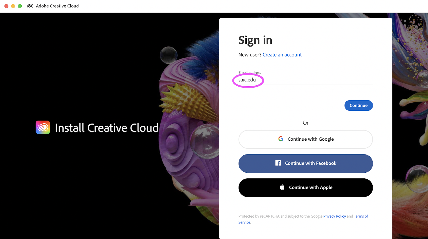Select Continue with Apple sign-in
428x239 pixels.
click(305, 188)
